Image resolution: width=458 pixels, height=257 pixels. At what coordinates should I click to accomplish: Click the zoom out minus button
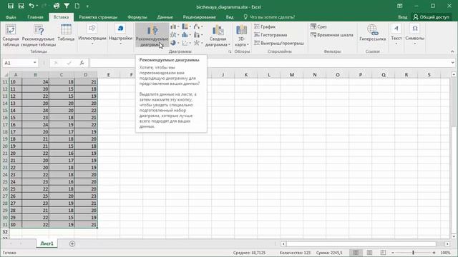393,253
